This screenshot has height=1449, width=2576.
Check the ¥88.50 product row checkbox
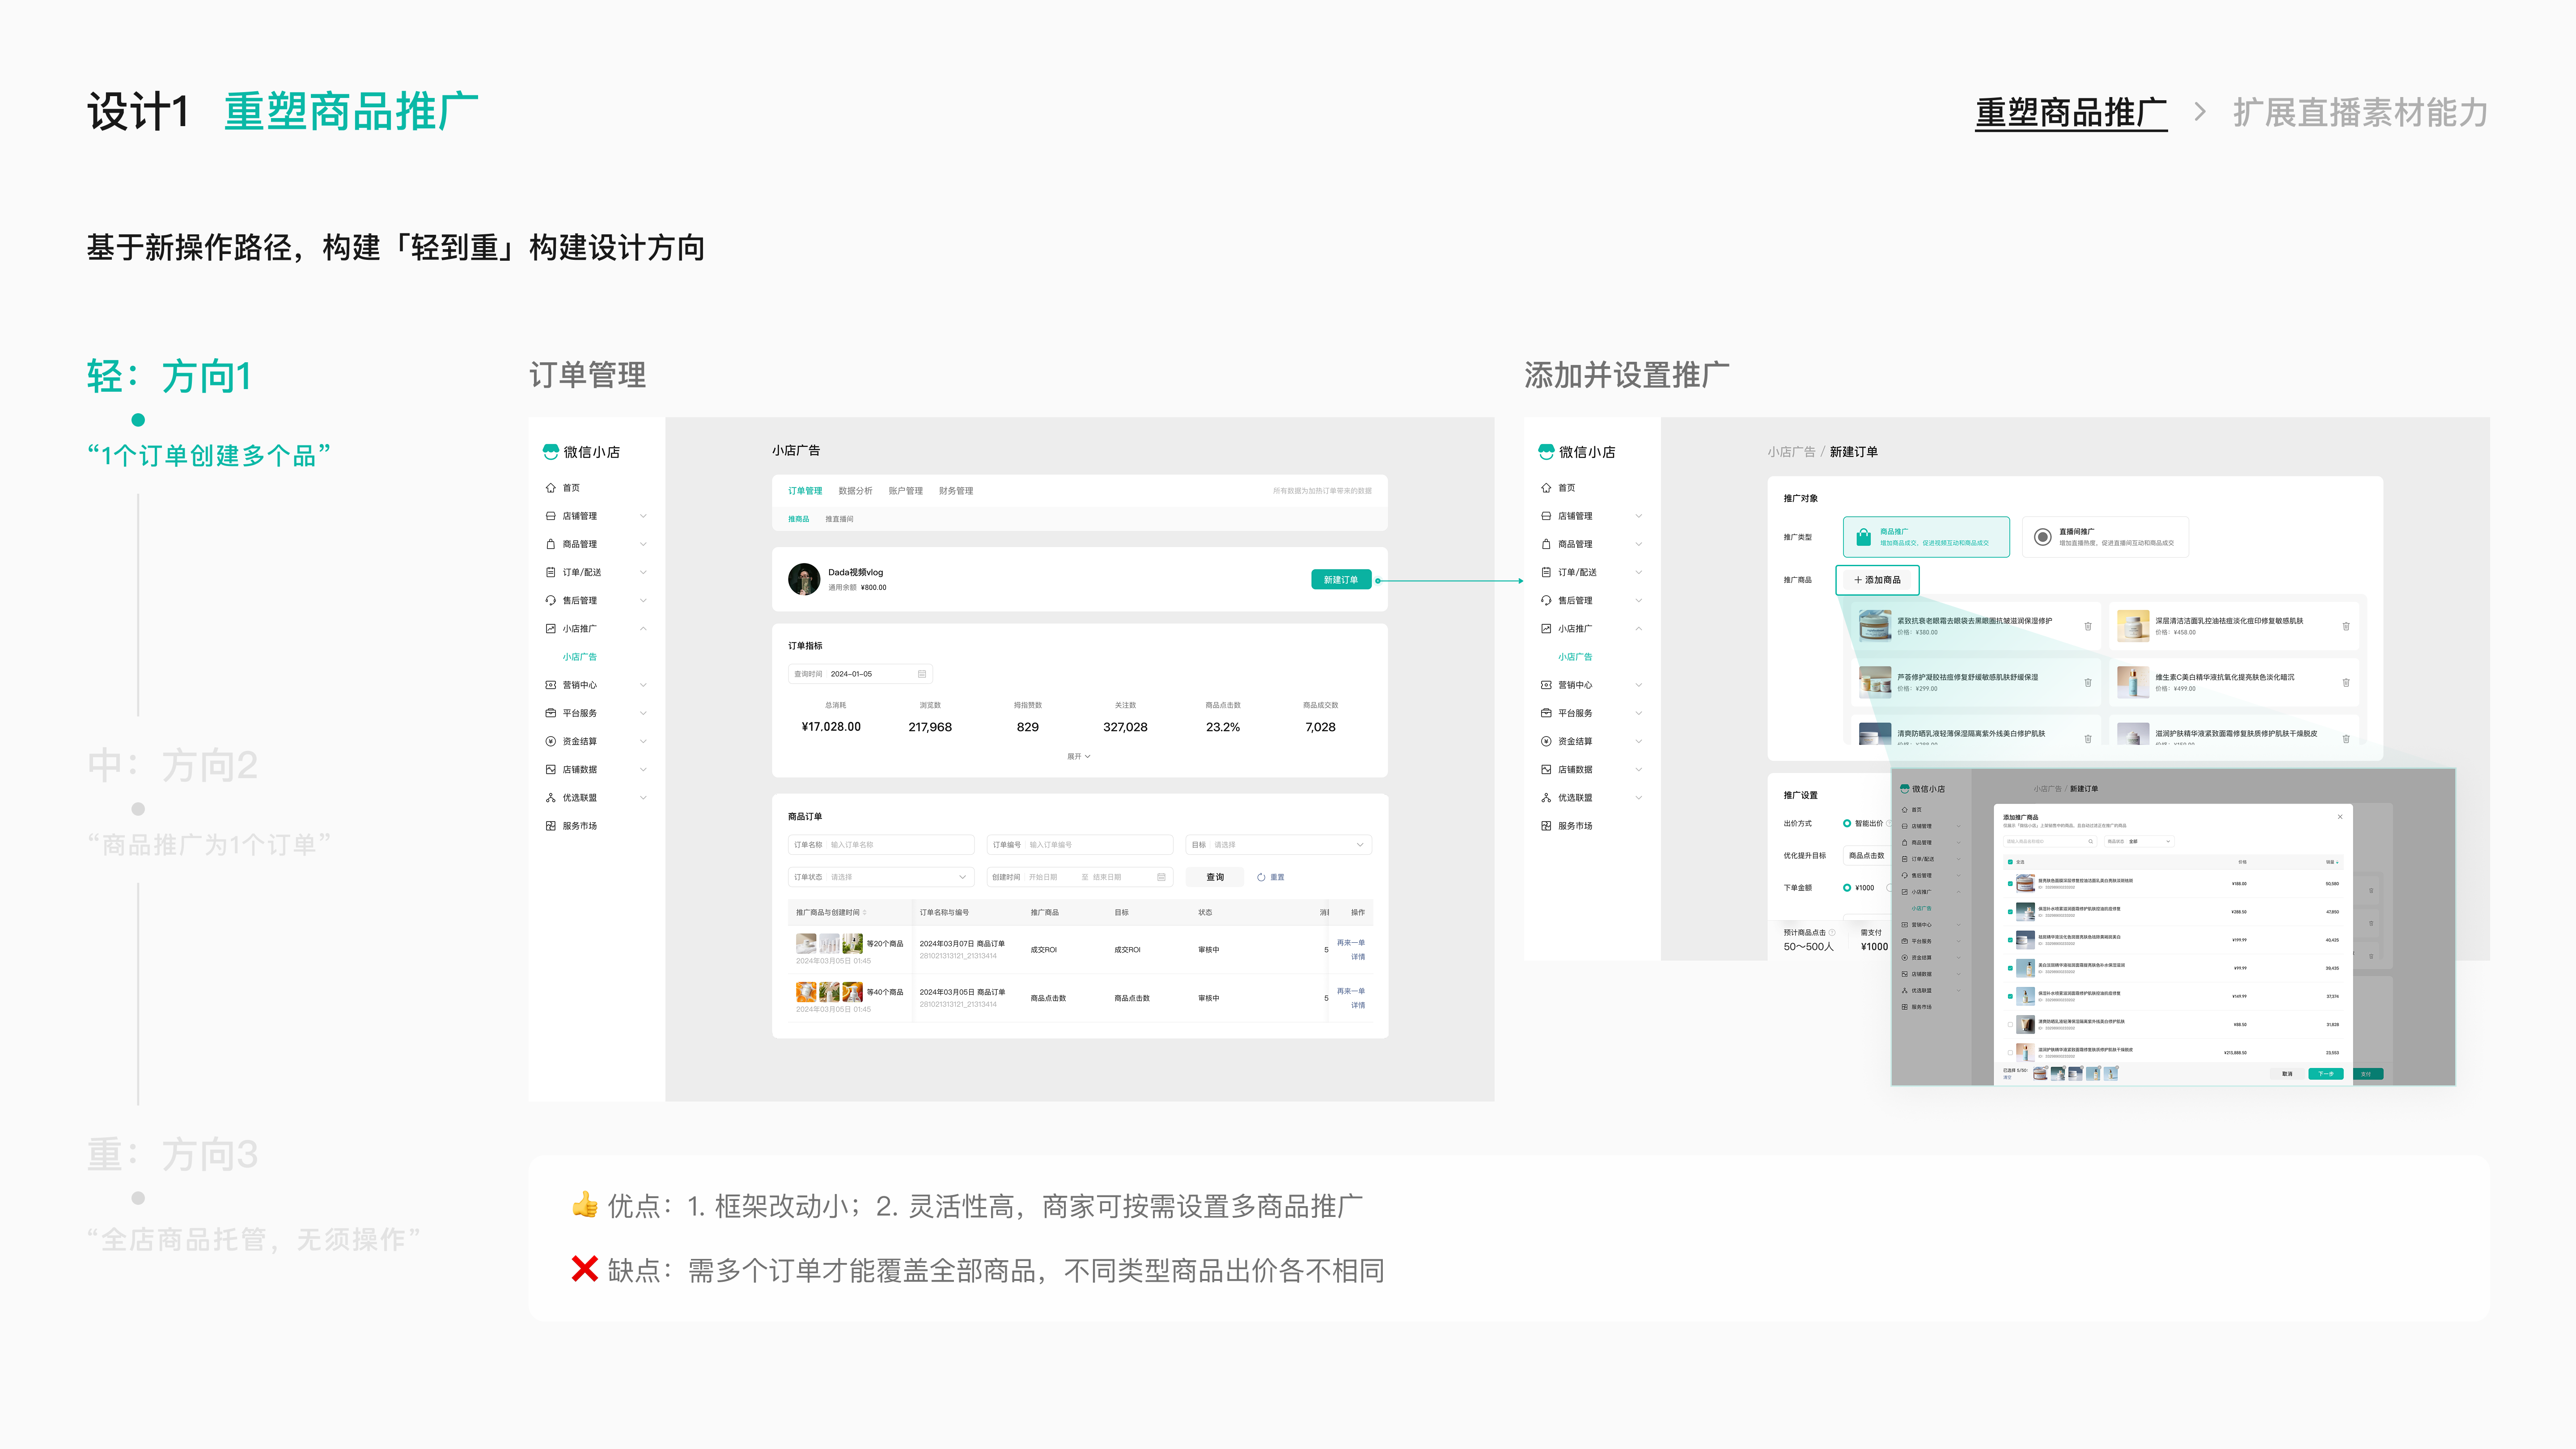[2010, 1025]
